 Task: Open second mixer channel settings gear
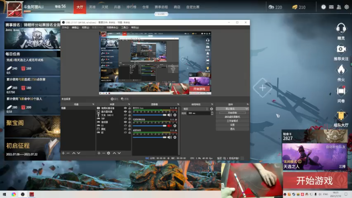coord(175,126)
